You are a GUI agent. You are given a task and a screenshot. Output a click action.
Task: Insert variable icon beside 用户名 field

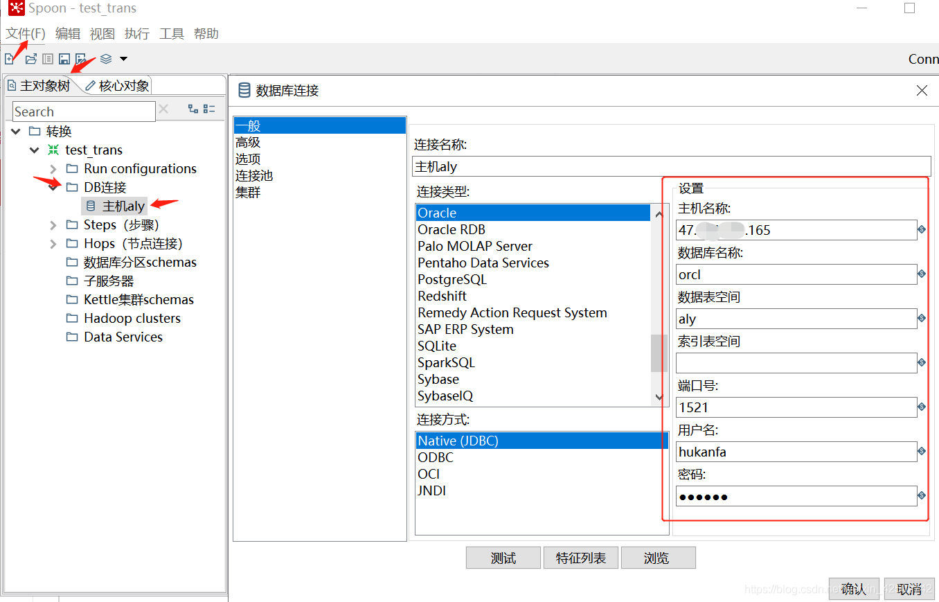point(922,451)
